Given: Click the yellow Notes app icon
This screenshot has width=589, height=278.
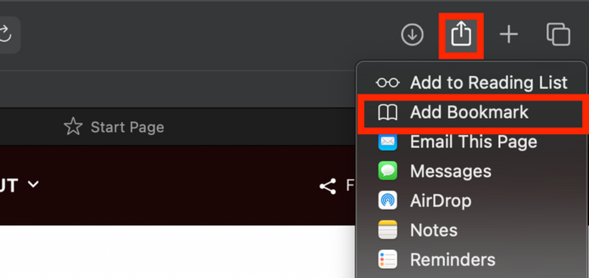Looking at the screenshot, I should (x=388, y=230).
